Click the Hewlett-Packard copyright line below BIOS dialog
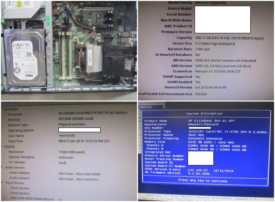Image resolution: width=275 pixels, height=202 pixels. pyautogui.click(x=201, y=197)
